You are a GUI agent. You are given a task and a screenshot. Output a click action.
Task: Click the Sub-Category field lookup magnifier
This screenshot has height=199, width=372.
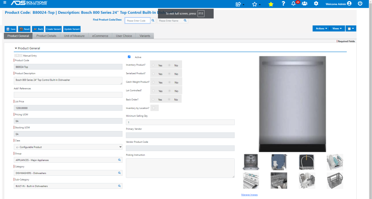pos(119,186)
